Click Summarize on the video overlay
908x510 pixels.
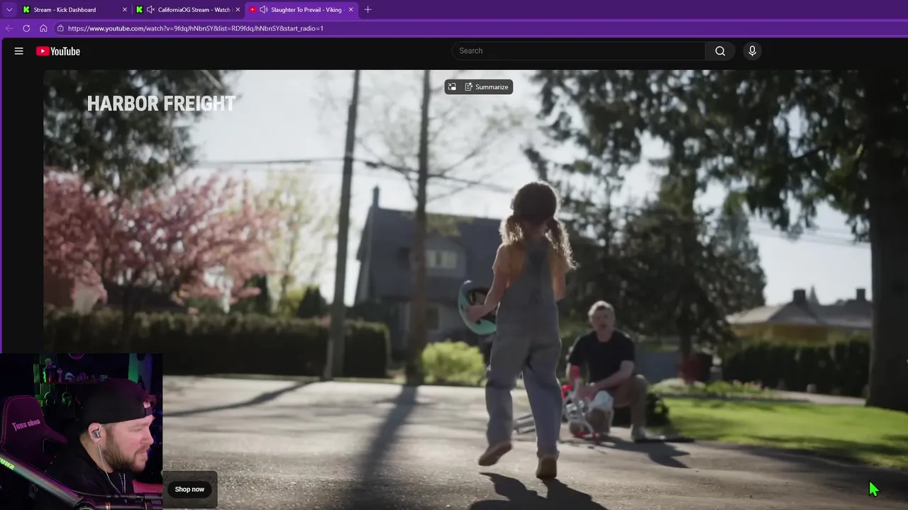tap(487, 87)
